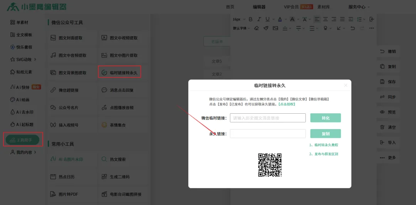Open 插入视频号 tool
The width and height of the screenshot is (416, 205).
click(x=64, y=124)
